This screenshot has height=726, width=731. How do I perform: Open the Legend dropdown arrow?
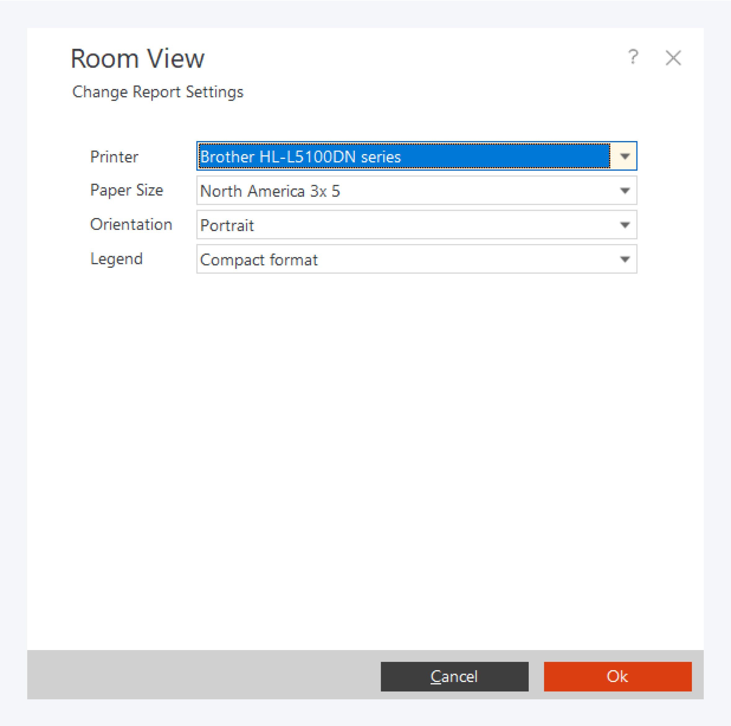[625, 259]
